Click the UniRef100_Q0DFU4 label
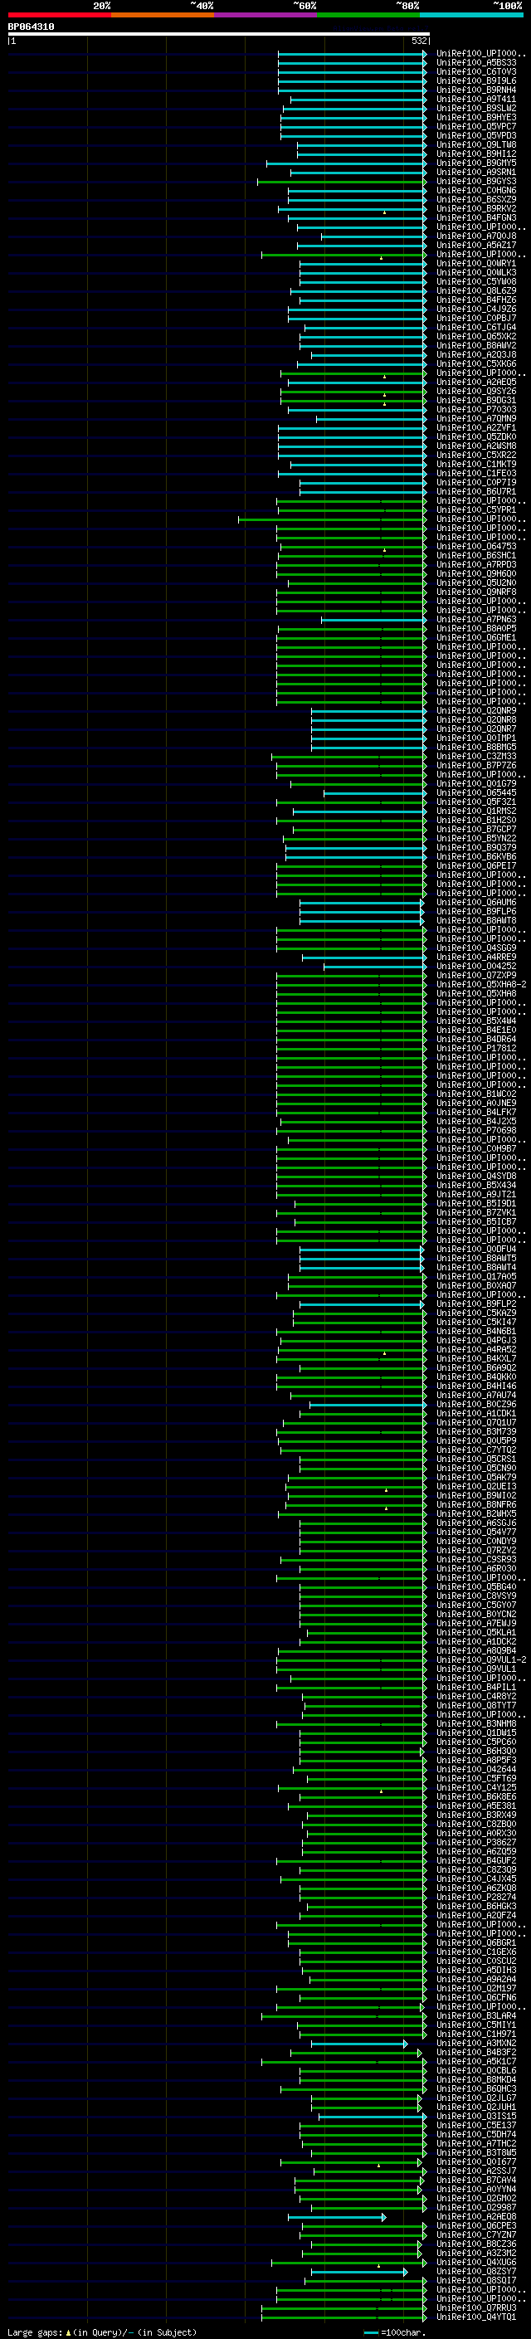Image resolution: width=531 pixels, height=2339 pixels. (x=476, y=1250)
